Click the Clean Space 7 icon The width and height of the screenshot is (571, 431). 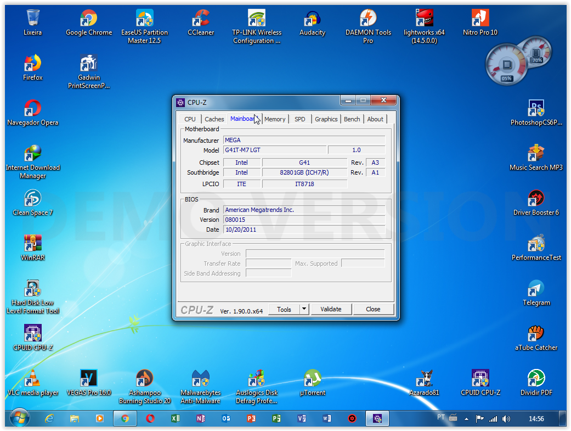coord(32,203)
